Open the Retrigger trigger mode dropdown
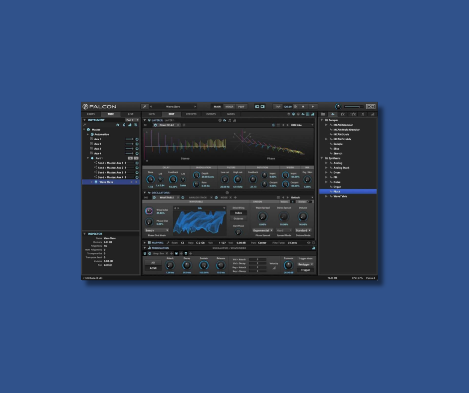469x393 pixels. click(306, 264)
